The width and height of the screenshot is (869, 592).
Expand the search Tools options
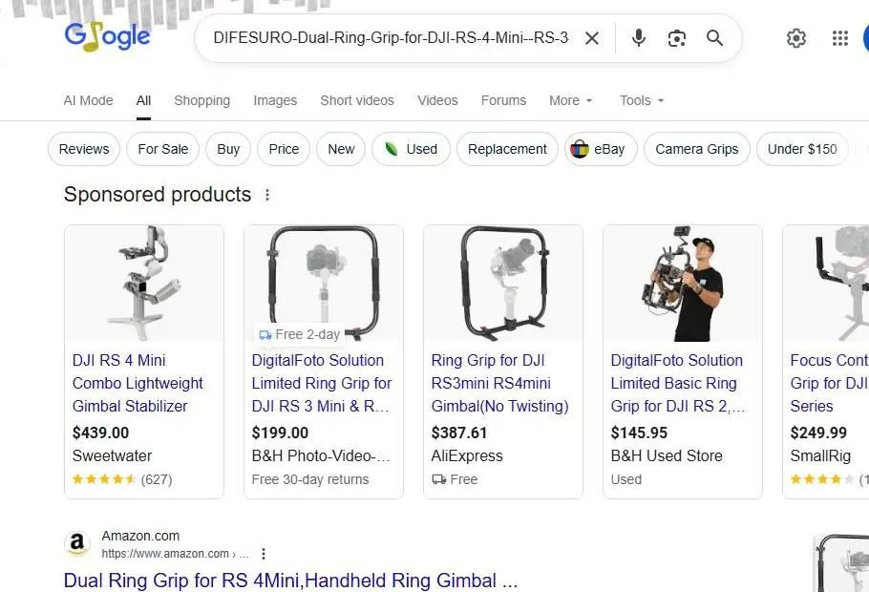click(x=640, y=100)
